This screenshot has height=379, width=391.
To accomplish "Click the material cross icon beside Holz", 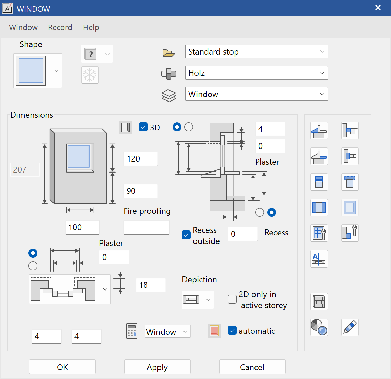I will 168,74.
